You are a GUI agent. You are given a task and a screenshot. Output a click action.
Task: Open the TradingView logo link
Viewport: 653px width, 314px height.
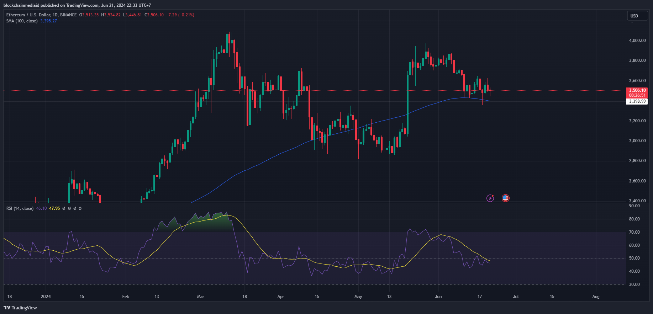pyautogui.click(x=20, y=308)
